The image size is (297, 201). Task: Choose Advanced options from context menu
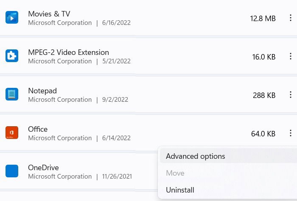pyautogui.click(x=196, y=156)
